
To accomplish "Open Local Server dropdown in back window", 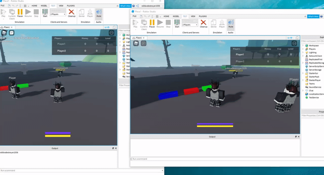I will tap(58, 10).
